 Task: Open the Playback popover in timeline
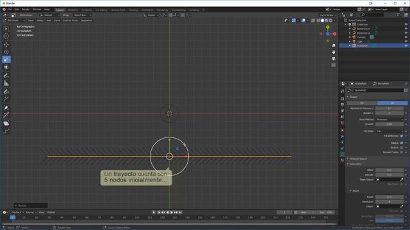click(x=17, y=213)
